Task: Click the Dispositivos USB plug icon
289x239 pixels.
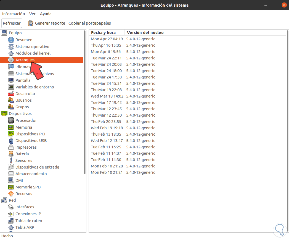Action: [11, 141]
